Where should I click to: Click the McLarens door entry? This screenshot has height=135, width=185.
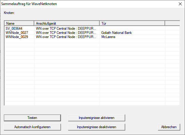(108, 37)
